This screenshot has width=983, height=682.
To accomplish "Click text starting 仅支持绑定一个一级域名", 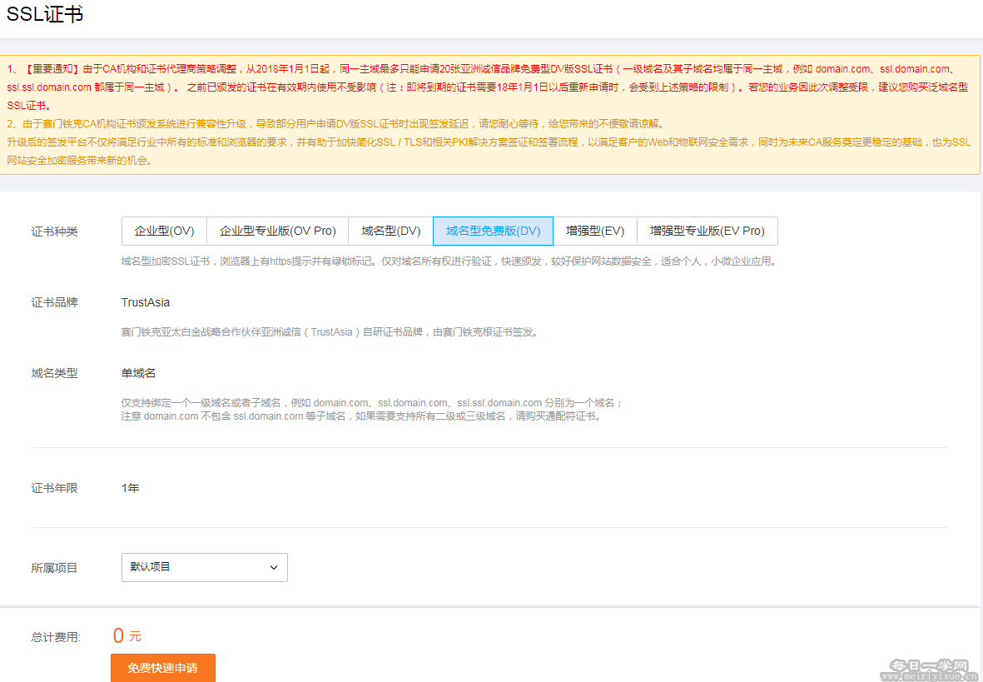I will tap(372, 403).
